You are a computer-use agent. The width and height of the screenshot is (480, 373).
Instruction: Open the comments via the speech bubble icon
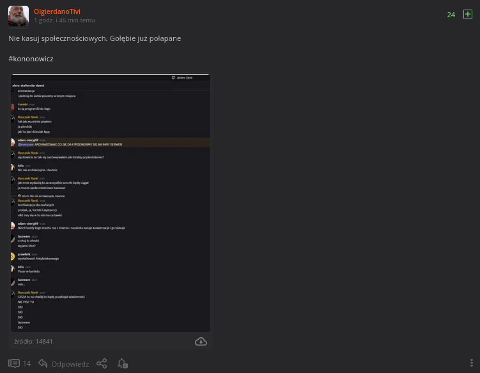[x=14, y=363]
